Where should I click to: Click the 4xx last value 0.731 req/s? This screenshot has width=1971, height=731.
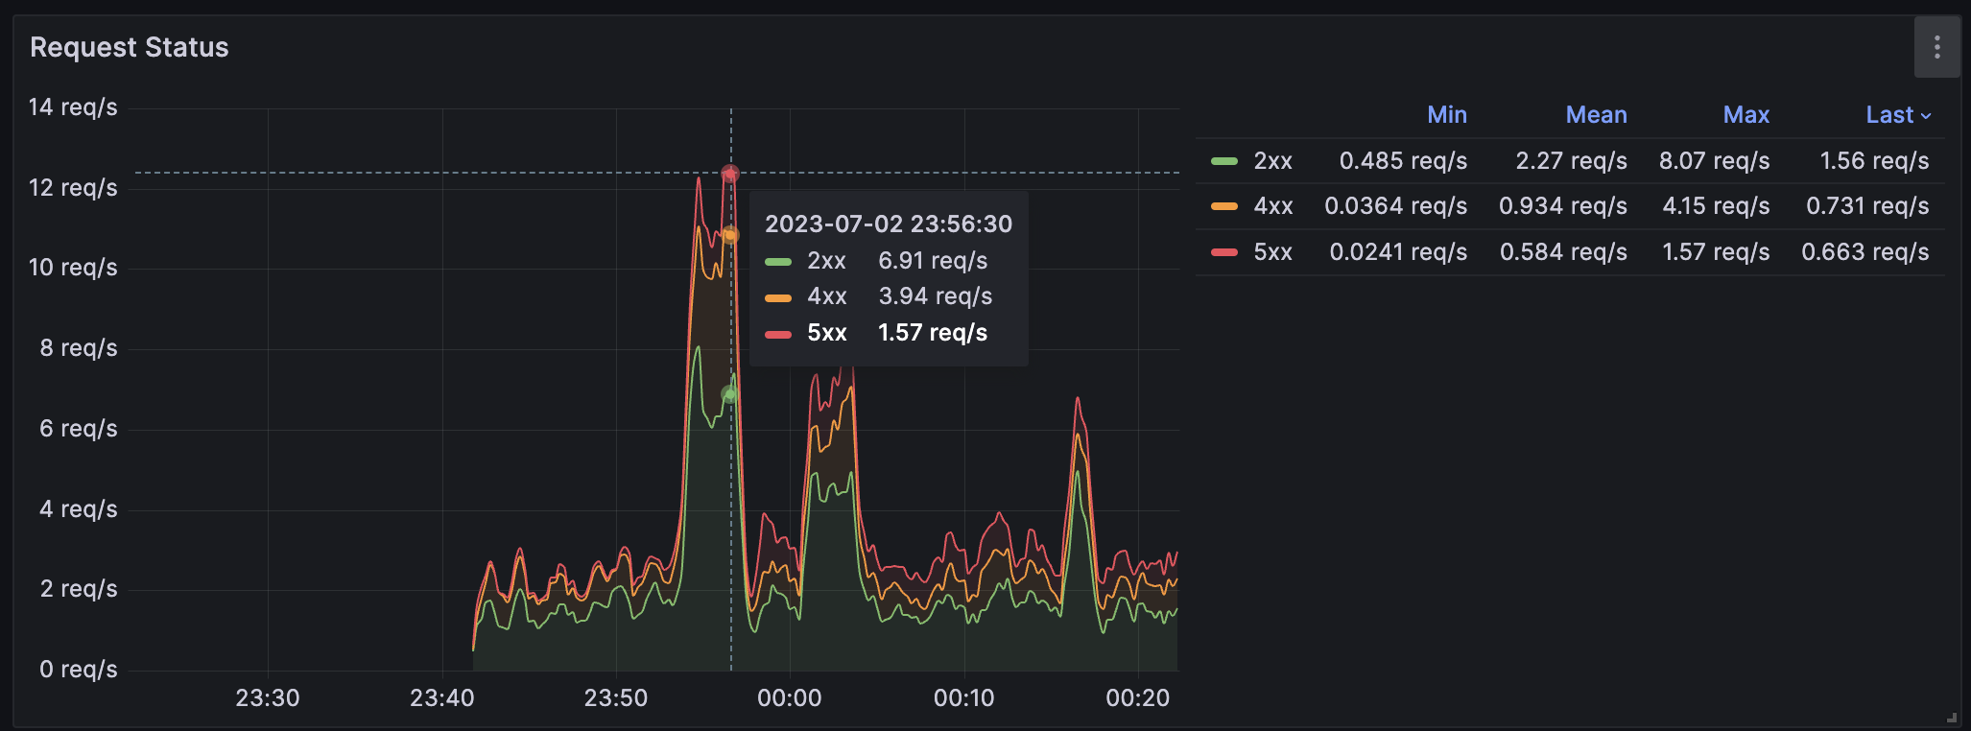[x=1867, y=206]
